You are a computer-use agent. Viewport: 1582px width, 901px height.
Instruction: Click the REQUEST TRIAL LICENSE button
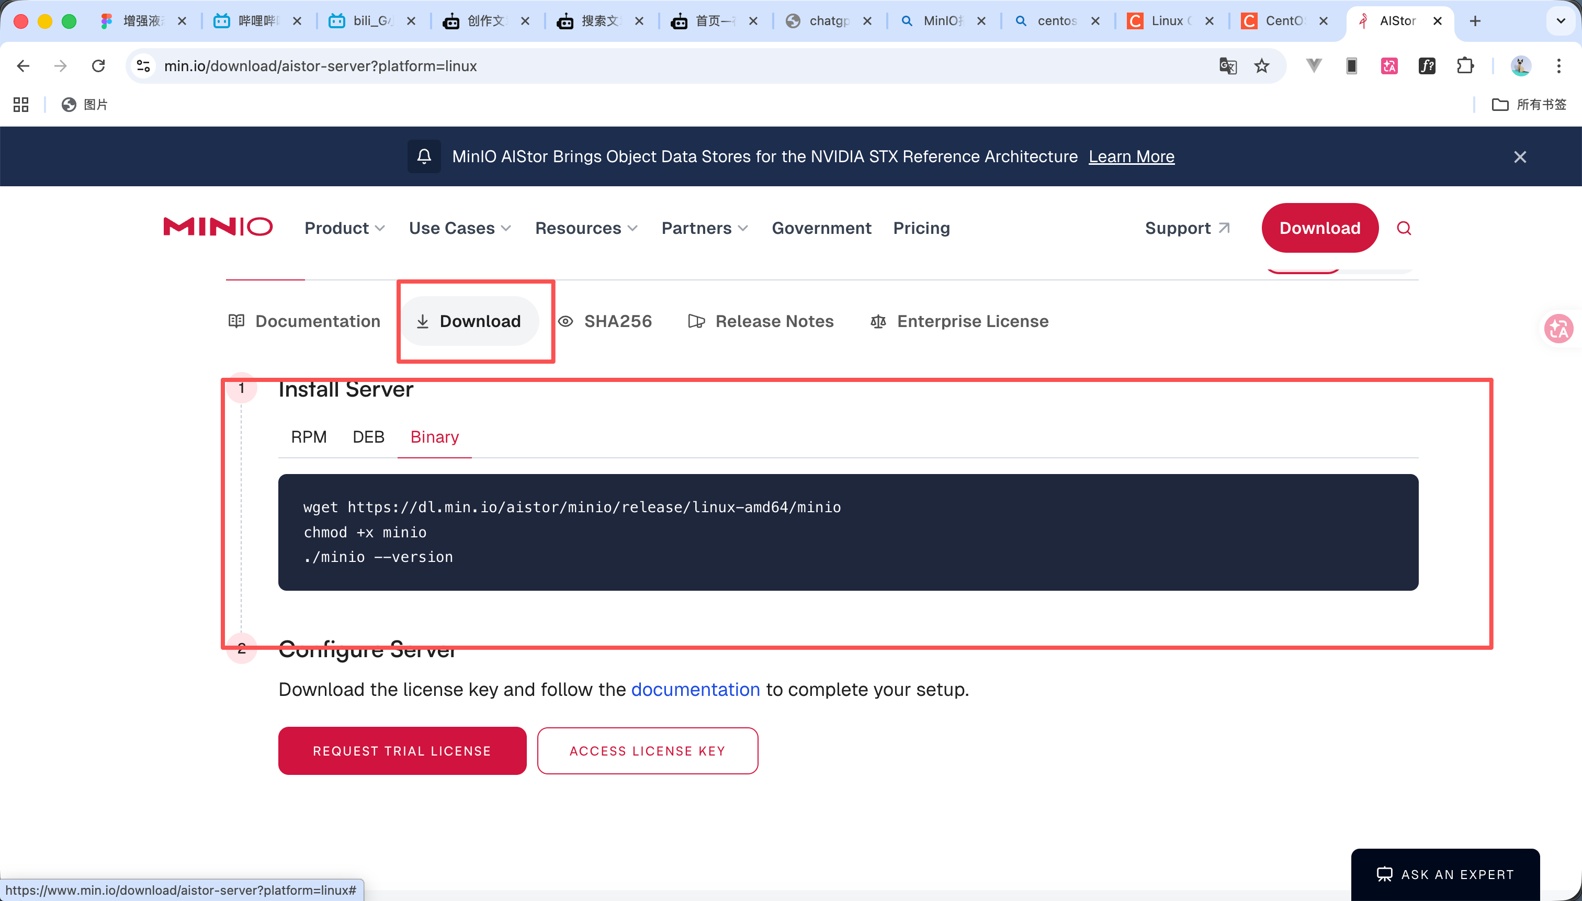(402, 751)
